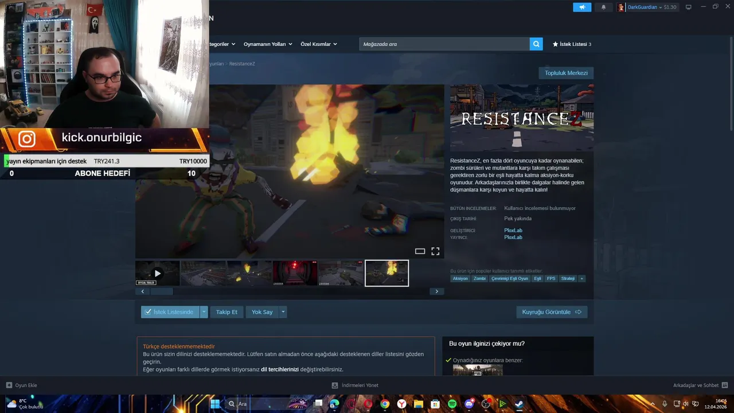Viewport: 734px width, 413px height.
Task: Add a tag with the plus tag button
Action: [x=581, y=279]
